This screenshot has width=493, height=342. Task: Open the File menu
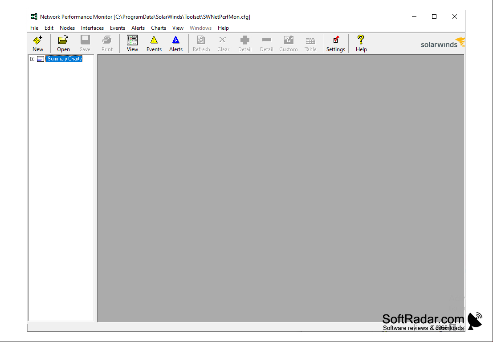34,28
